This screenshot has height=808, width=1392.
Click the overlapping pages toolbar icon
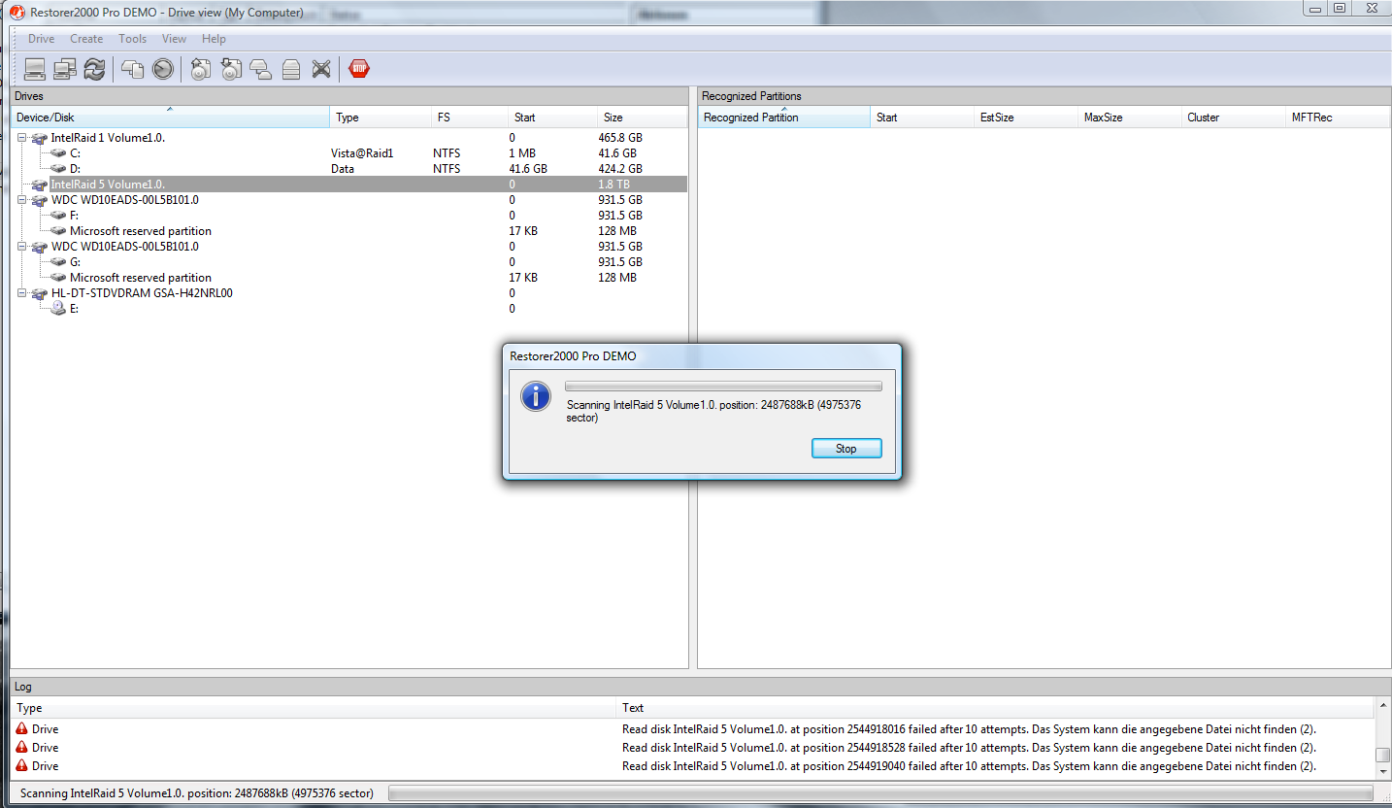coord(133,69)
